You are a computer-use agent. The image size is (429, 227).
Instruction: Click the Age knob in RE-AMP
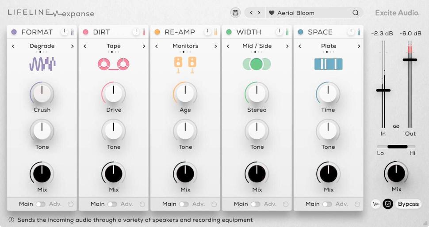coord(185,93)
